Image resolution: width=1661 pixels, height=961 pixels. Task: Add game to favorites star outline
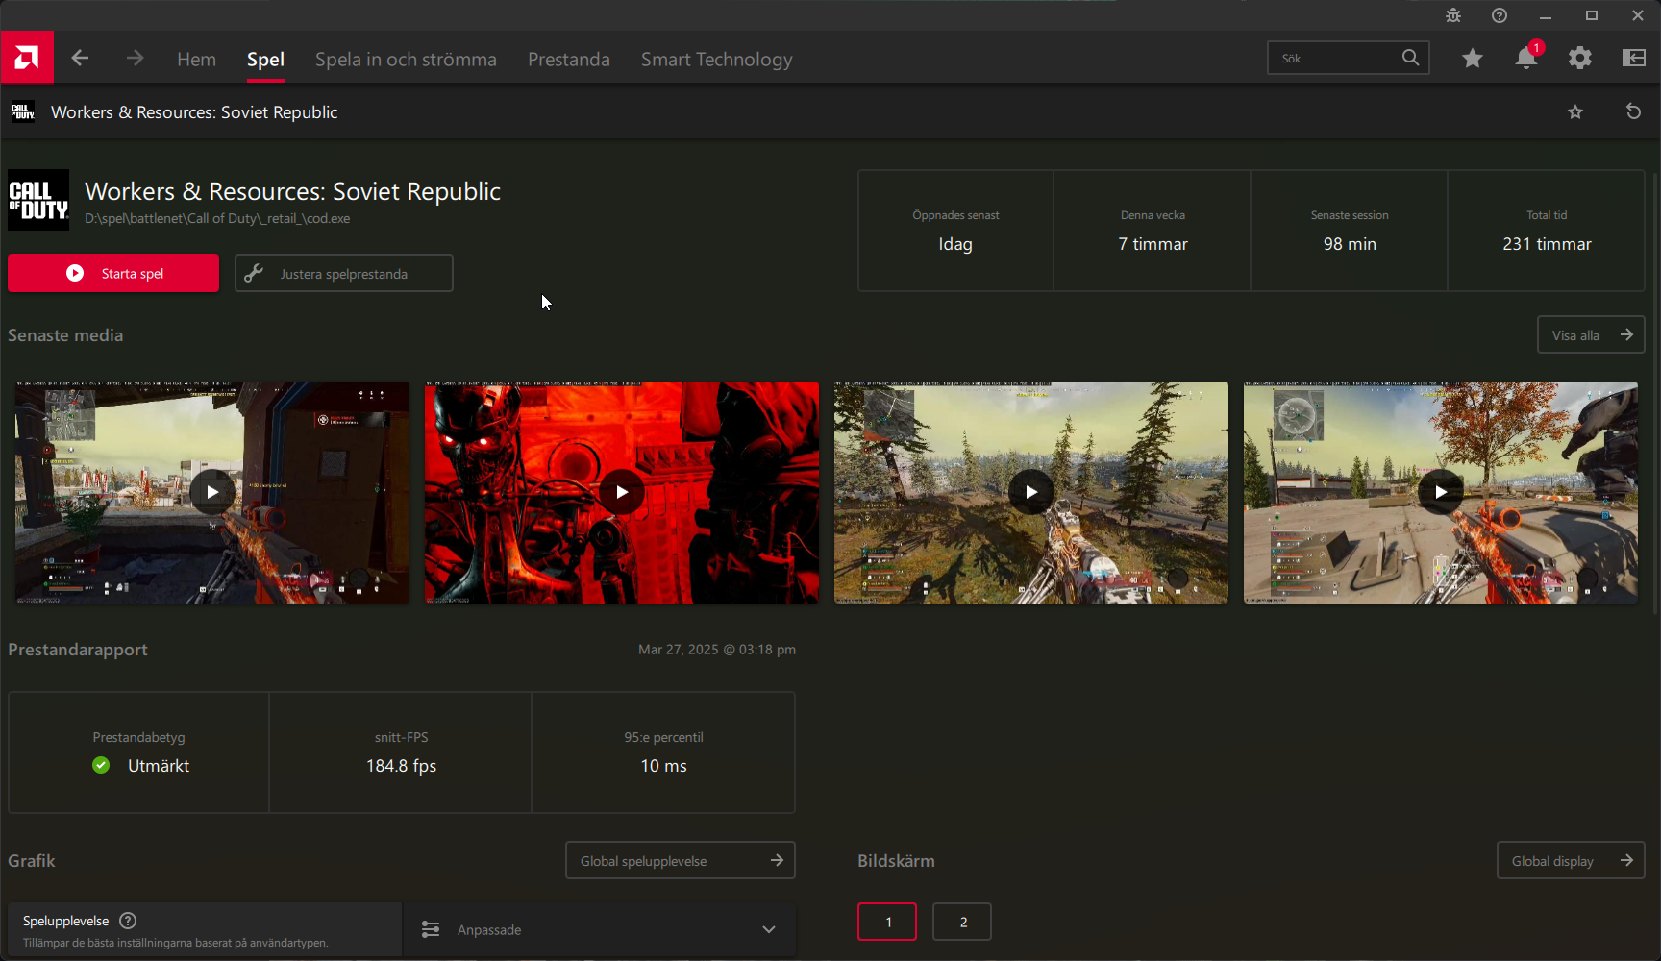click(1575, 112)
